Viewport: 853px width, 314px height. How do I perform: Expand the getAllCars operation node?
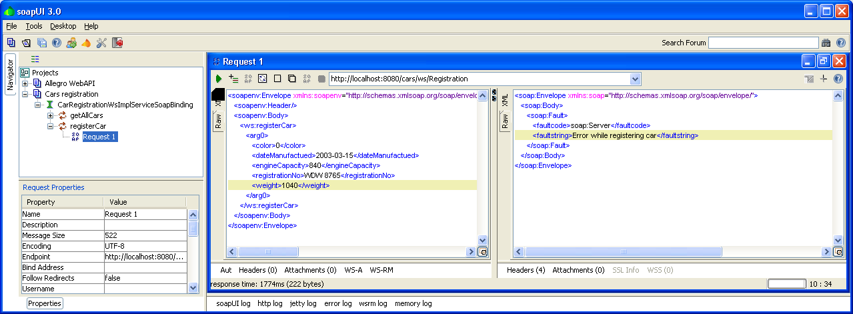click(x=51, y=115)
